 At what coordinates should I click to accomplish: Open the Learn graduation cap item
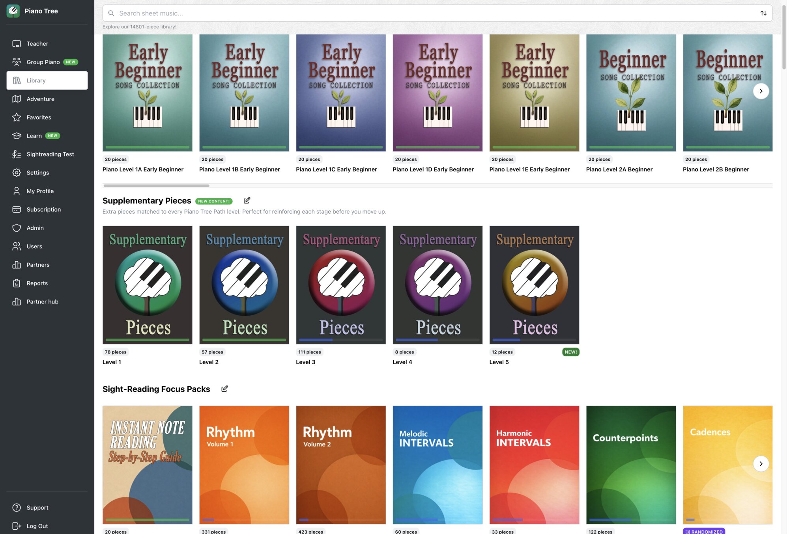point(47,136)
